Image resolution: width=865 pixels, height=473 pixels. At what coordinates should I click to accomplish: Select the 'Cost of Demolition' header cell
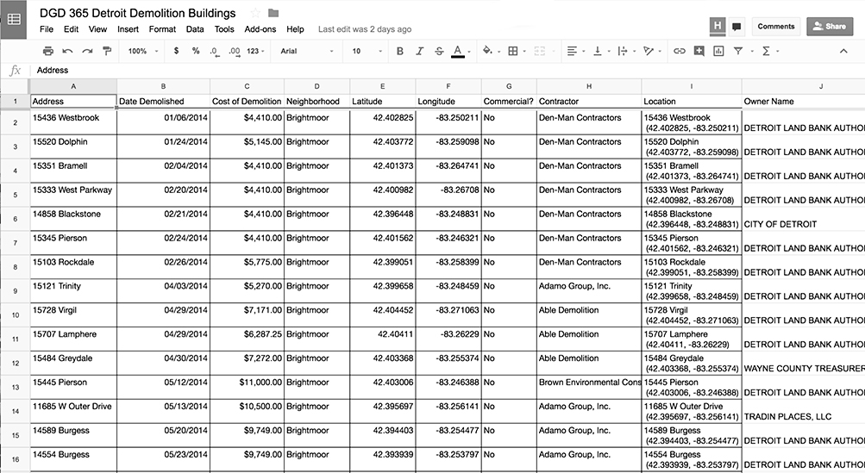click(x=247, y=102)
